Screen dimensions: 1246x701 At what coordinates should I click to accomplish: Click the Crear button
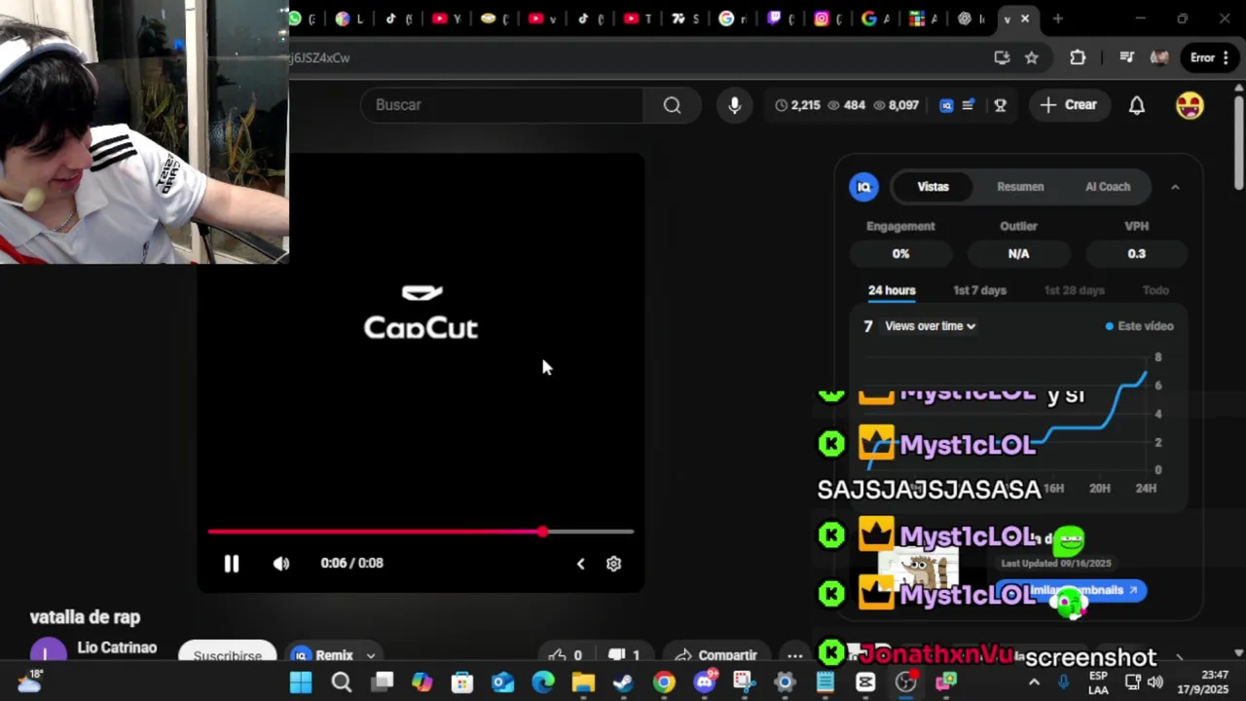point(1068,105)
